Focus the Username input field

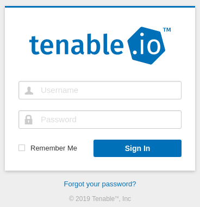[100, 90]
